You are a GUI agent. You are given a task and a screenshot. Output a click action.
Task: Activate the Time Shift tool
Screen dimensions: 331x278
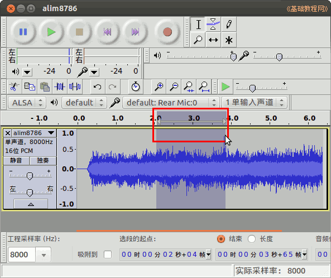click(x=213, y=40)
